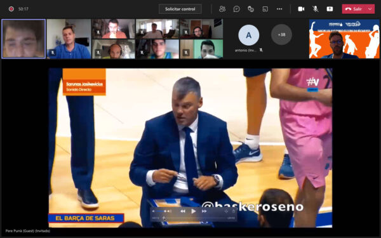Open the more actions ellipsis menu
Viewport: 381px width, 238px height.
click(279, 9)
